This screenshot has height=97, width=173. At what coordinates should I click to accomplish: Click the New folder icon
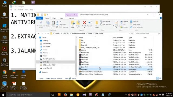click(97, 23)
